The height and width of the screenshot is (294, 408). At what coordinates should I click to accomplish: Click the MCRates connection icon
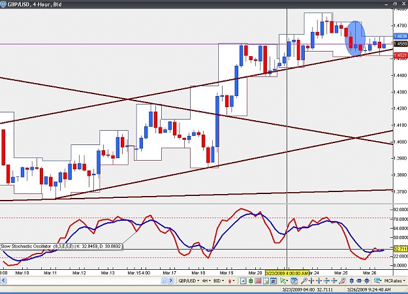click(377, 281)
